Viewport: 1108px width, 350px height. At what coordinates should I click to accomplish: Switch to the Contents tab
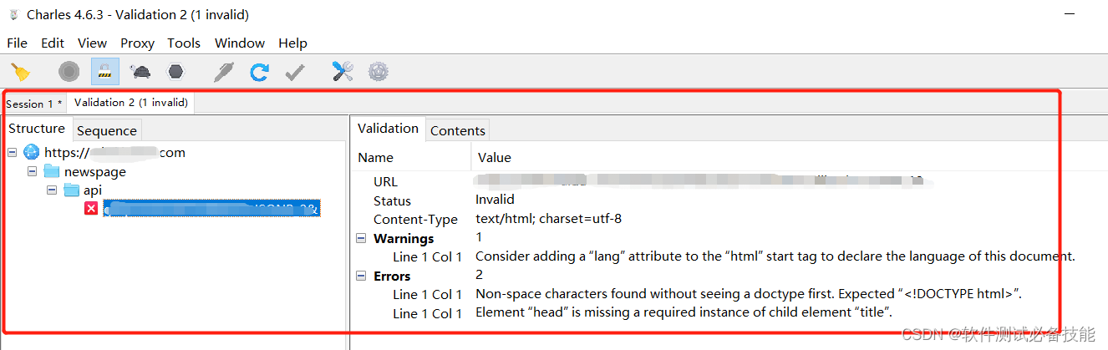458,130
